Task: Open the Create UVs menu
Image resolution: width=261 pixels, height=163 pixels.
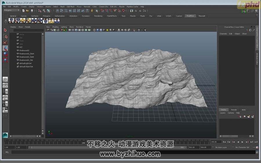Action: click(x=103, y=7)
